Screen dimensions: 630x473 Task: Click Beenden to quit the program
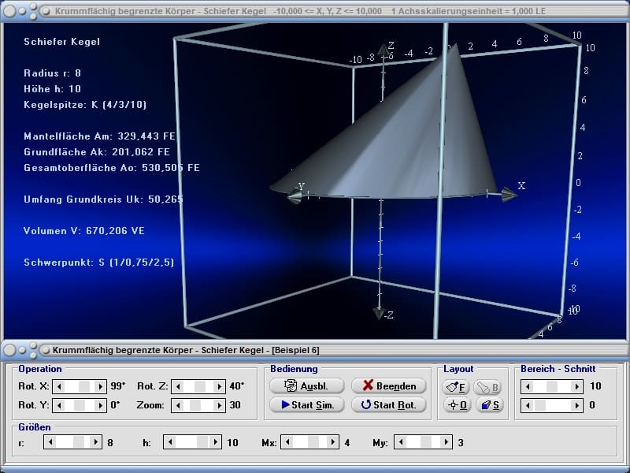pyautogui.click(x=388, y=385)
